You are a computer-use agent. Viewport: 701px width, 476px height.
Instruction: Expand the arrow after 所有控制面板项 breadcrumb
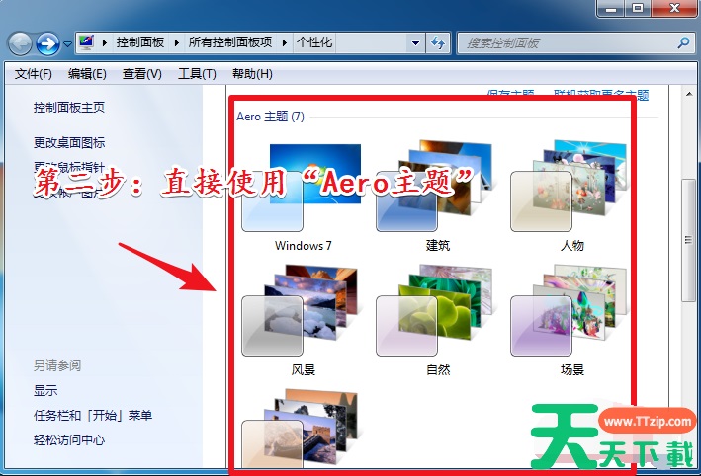coord(285,42)
